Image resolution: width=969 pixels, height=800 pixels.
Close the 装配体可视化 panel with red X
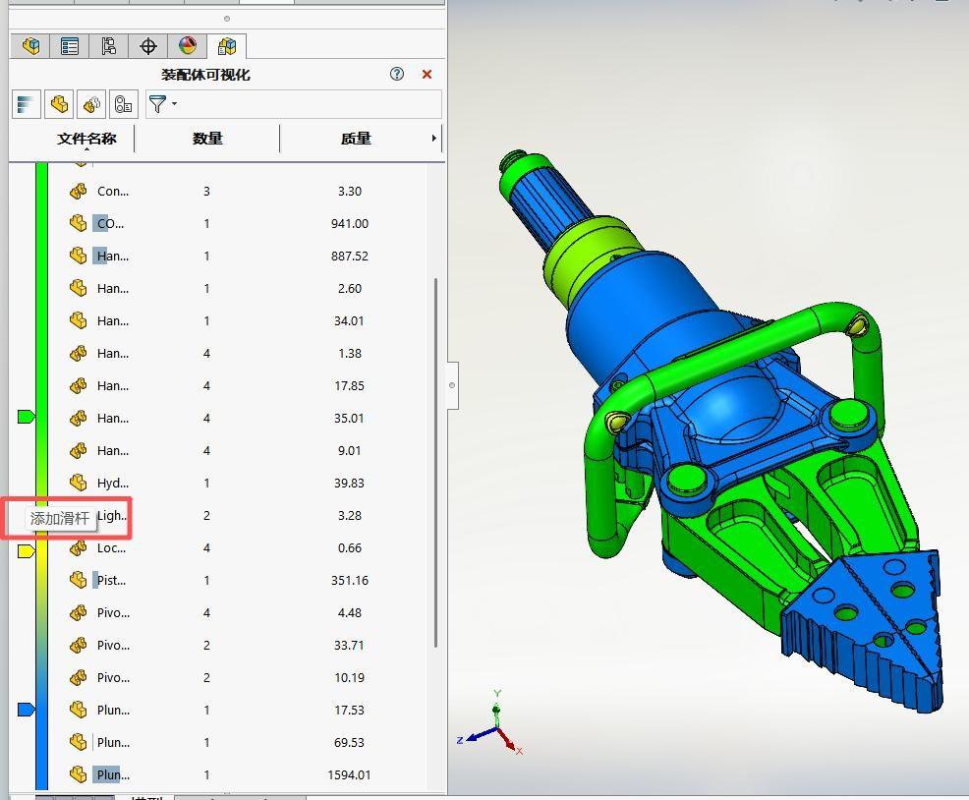(427, 74)
